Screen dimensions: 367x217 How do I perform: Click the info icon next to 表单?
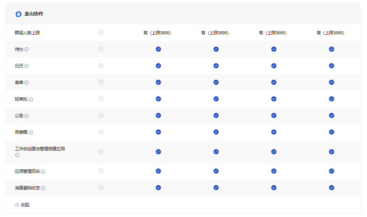click(x=26, y=82)
